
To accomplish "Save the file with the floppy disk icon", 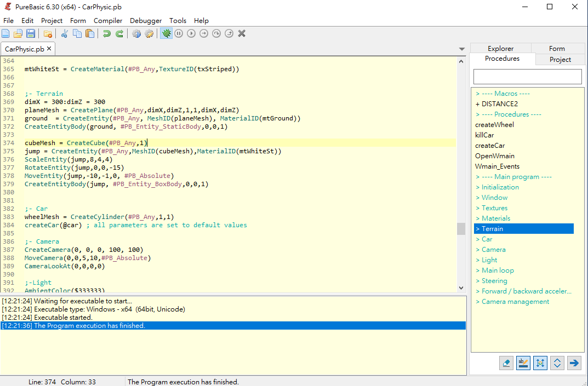I will pos(31,34).
